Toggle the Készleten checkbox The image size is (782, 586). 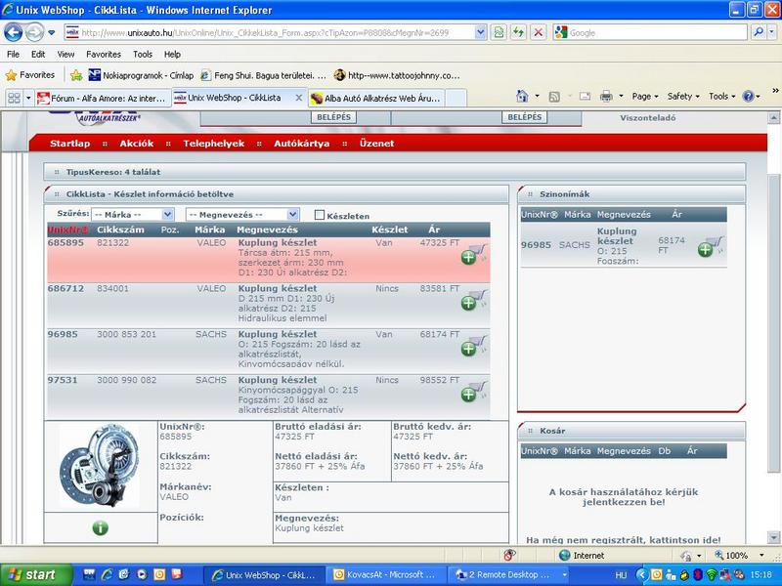pos(320,215)
